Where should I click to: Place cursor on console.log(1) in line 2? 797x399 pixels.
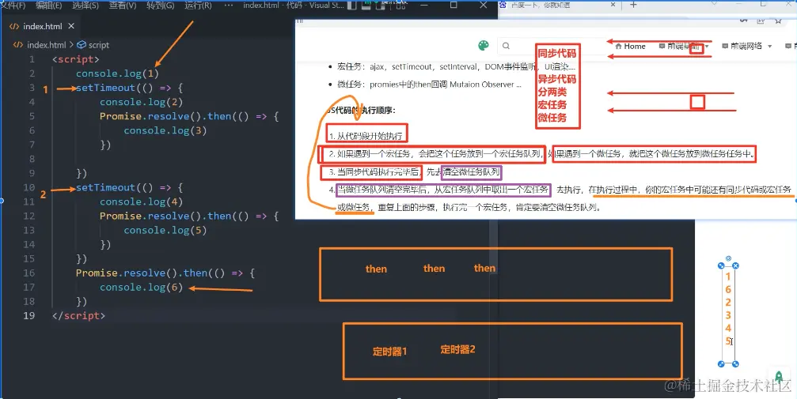click(x=117, y=73)
